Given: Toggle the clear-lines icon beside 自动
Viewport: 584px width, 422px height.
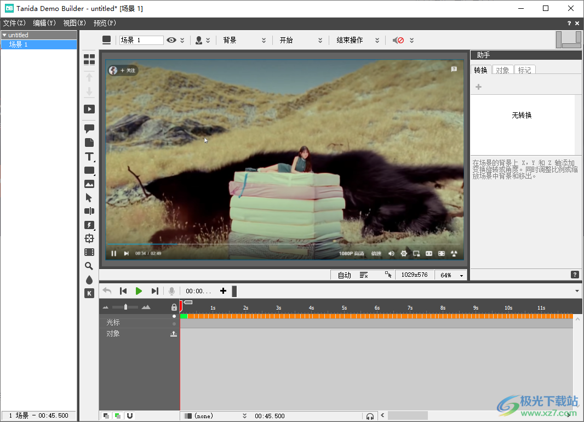Looking at the screenshot, I should pos(364,275).
